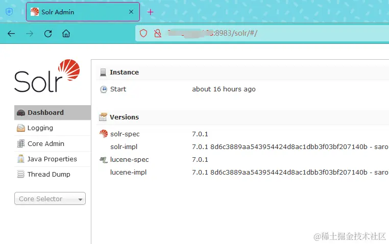Click the solr-spec version value 7.0.1
The image size is (389, 244).
pos(200,134)
